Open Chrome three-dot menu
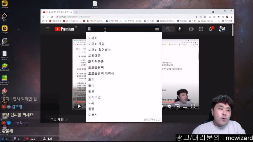The width and height of the screenshot is (253, 142). click(231, 17)
